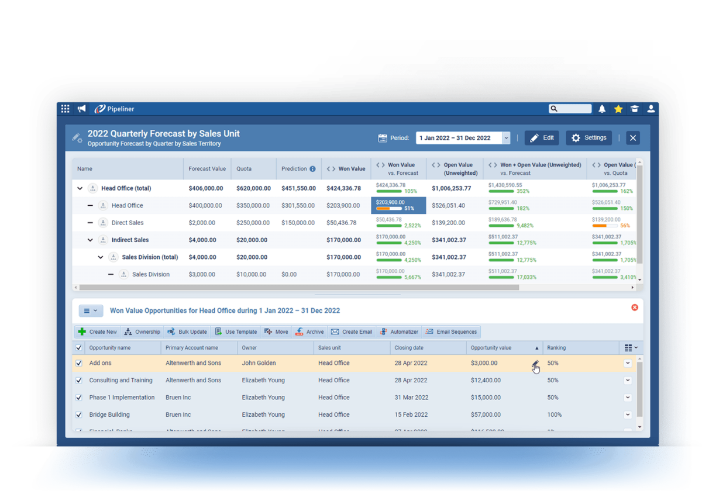702x501 pixels.
Task: Start a Bulk Update of opportunities
Action: pyautogui.click(x=187, y=331)
